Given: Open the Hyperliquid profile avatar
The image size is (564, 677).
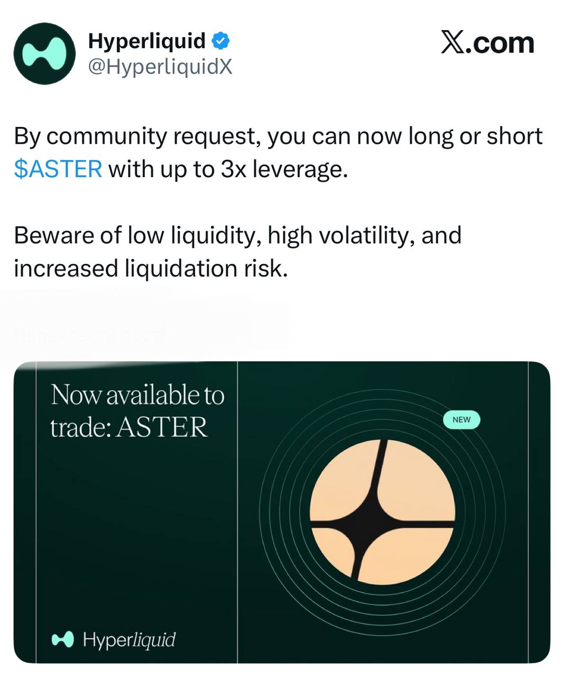Looking at the screenshot, I should point(44,53).
